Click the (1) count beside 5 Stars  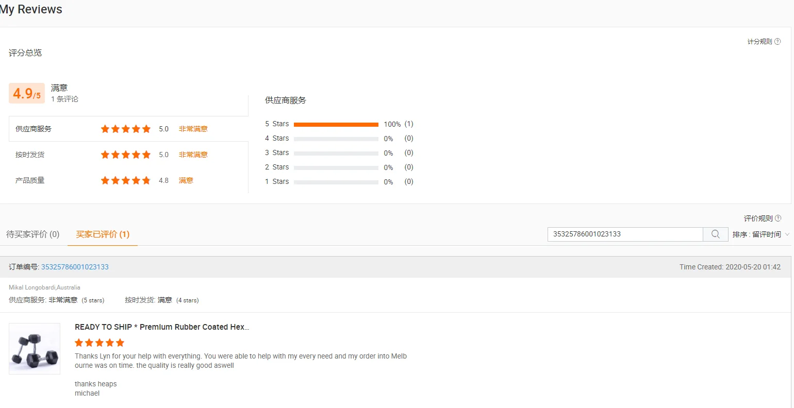[x=409, y=124]
